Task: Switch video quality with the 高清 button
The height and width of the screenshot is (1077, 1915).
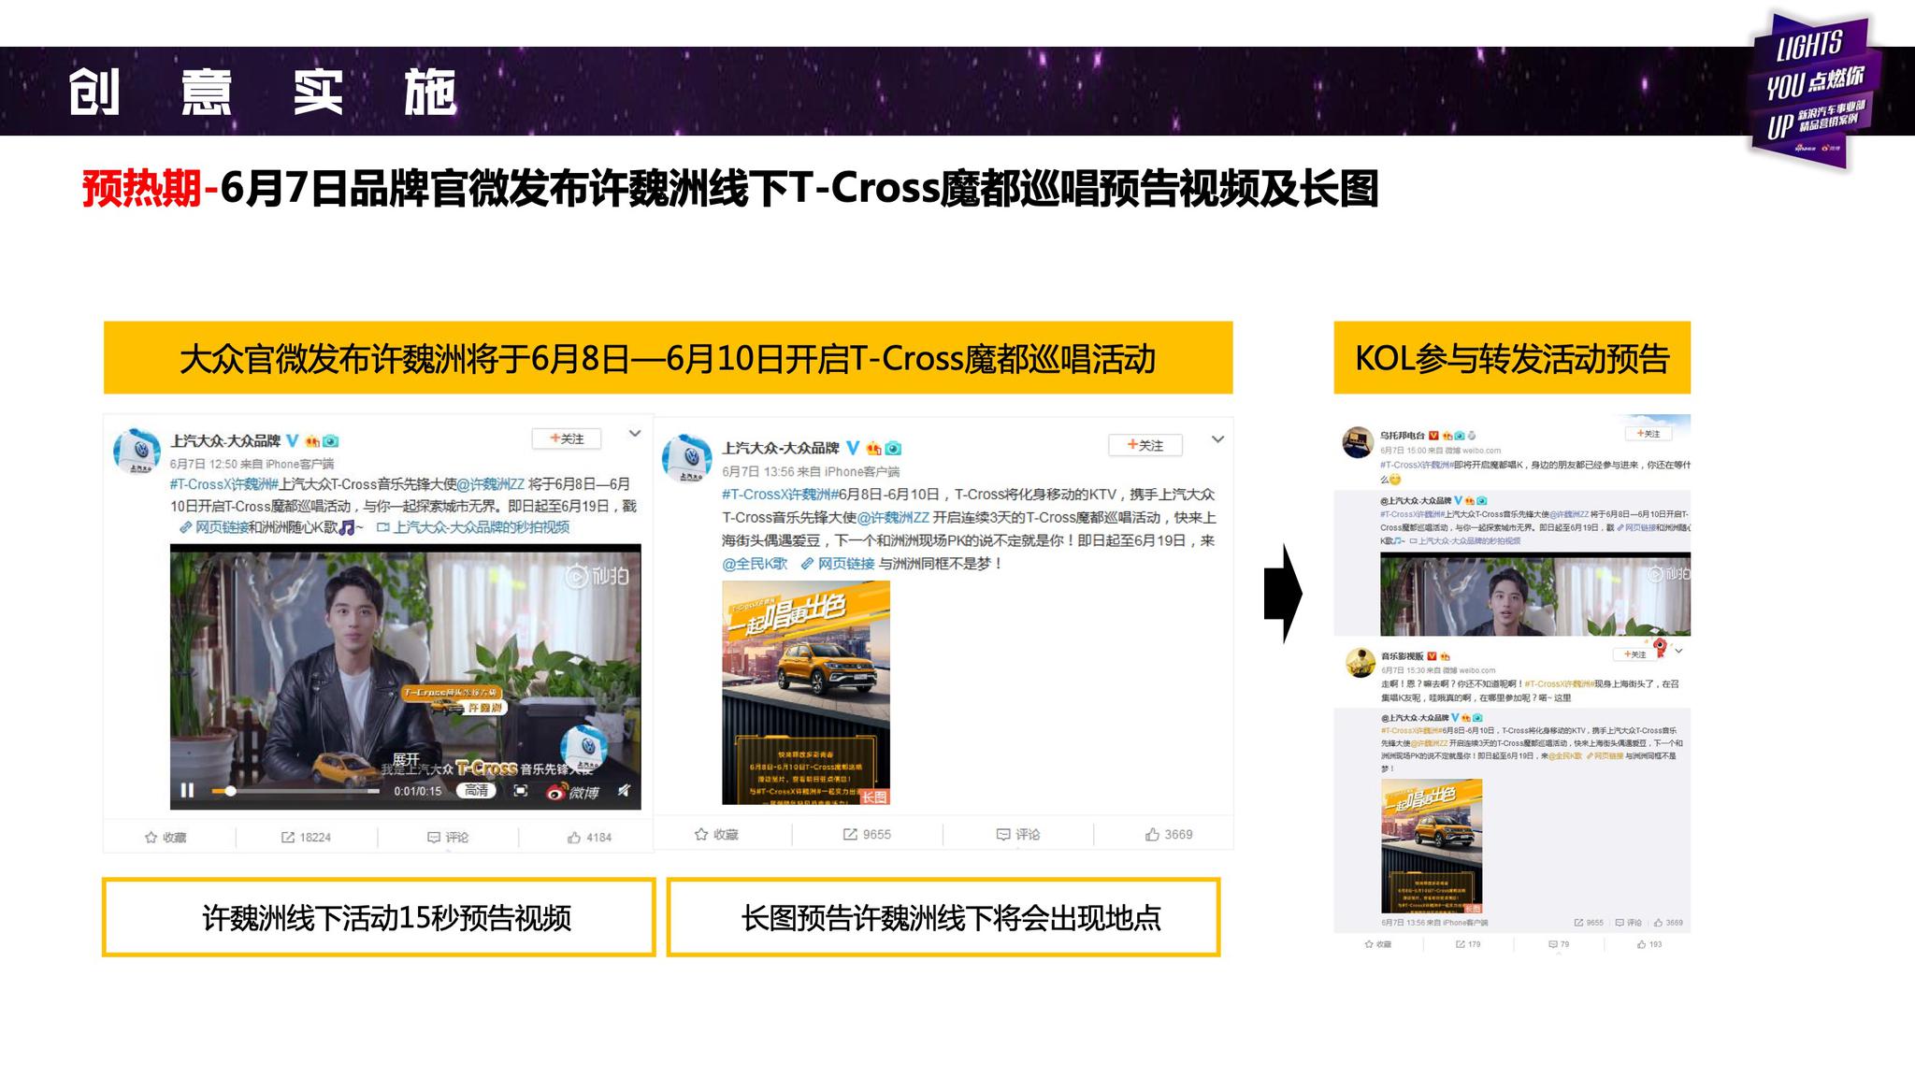Action: (477, 791)
